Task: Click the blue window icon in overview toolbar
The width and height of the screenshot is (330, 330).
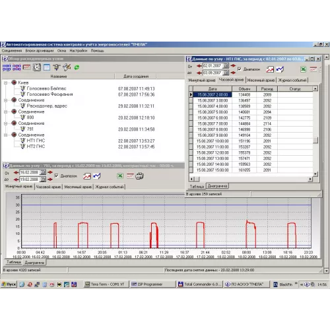Action: (x=47, y=67)
